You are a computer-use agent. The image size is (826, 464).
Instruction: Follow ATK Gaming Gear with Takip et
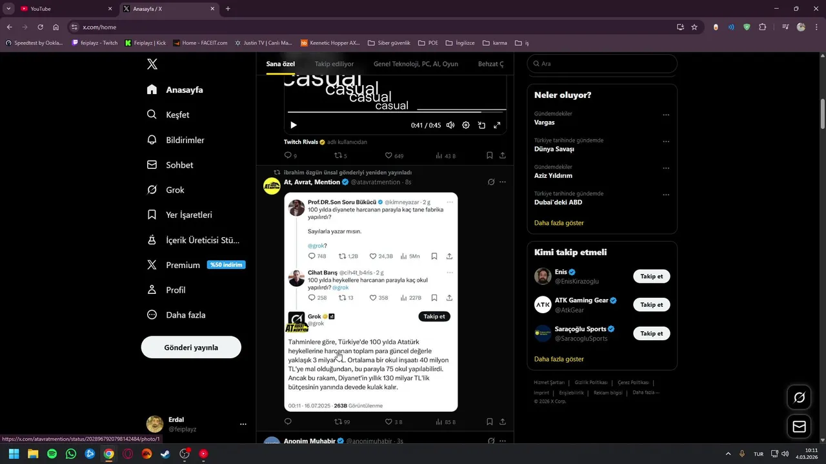(652, 305)
